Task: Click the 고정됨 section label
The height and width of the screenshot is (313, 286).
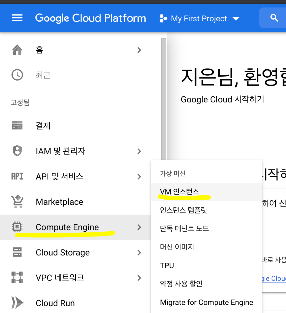Action: point(20,102)
